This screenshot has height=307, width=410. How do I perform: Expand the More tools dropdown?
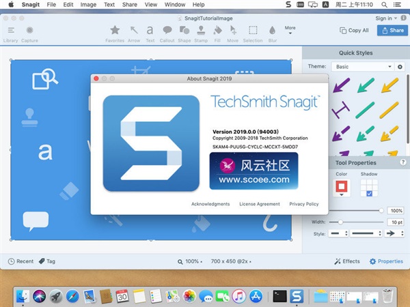(290, 30)
